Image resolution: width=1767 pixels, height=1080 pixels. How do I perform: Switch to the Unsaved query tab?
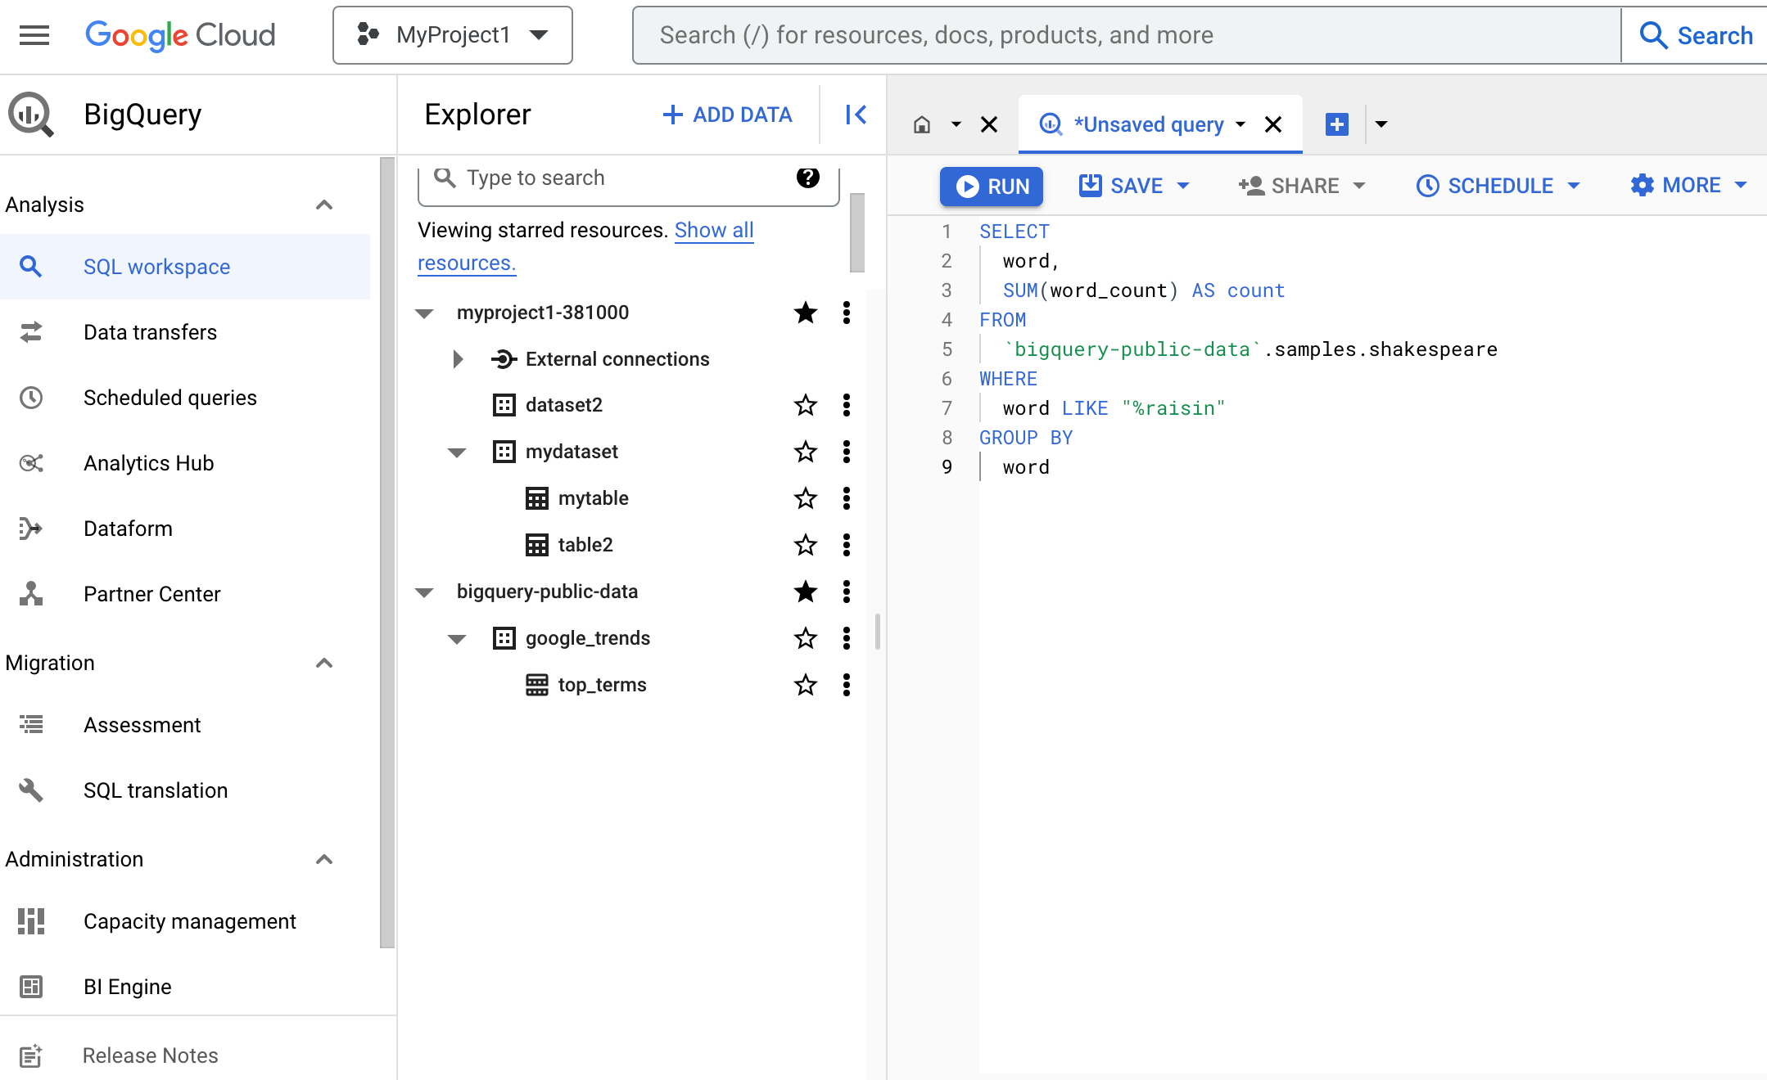click(x=1148, y=124)
